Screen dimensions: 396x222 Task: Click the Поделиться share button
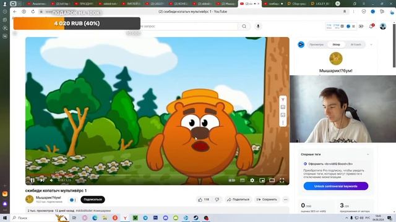(x=238, y=200)
